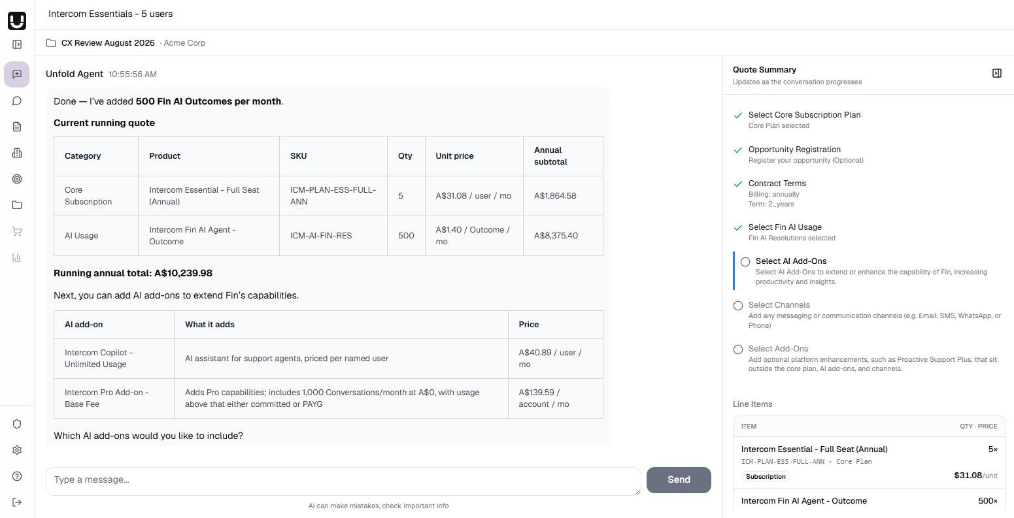Click the folder icon beside CX Review August 2026

[51, 43]
